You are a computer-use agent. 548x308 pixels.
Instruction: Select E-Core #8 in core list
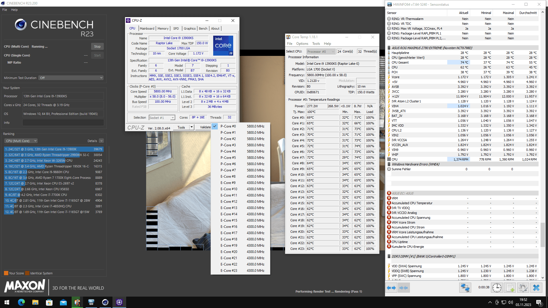241,176
